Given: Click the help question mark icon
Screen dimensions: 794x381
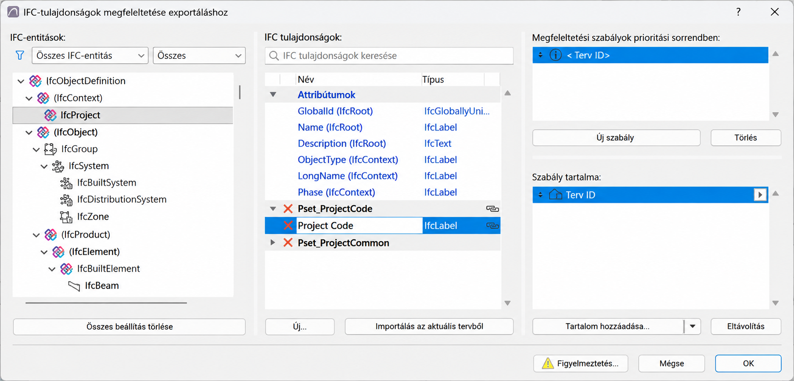Looking at the screenshot, I should click(738, 12).
